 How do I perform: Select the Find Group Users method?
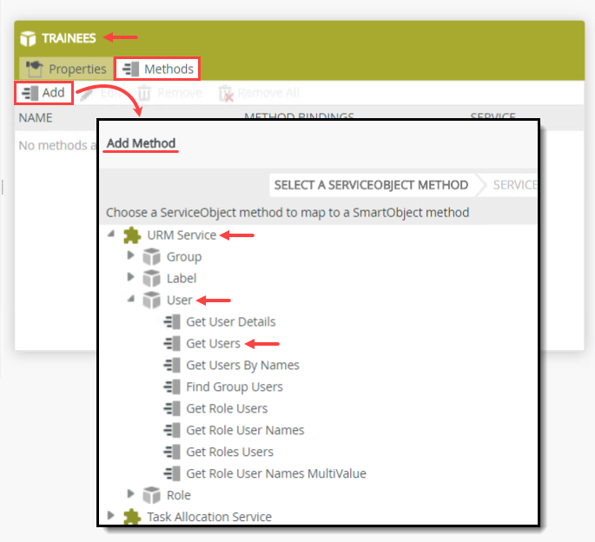pos(235,387)
